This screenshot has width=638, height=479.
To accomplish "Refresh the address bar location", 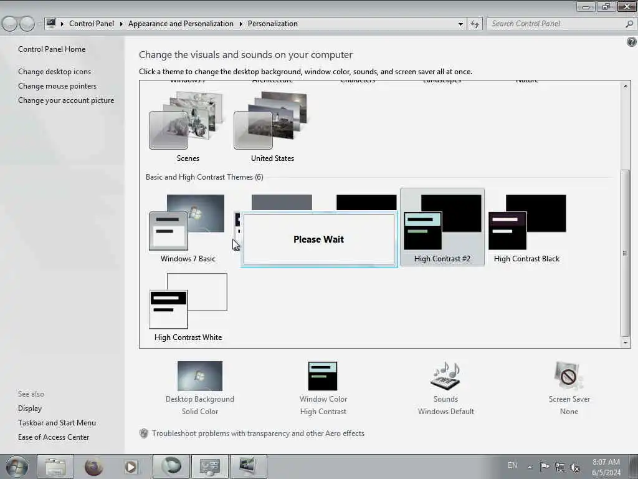I will pos(475,24).
